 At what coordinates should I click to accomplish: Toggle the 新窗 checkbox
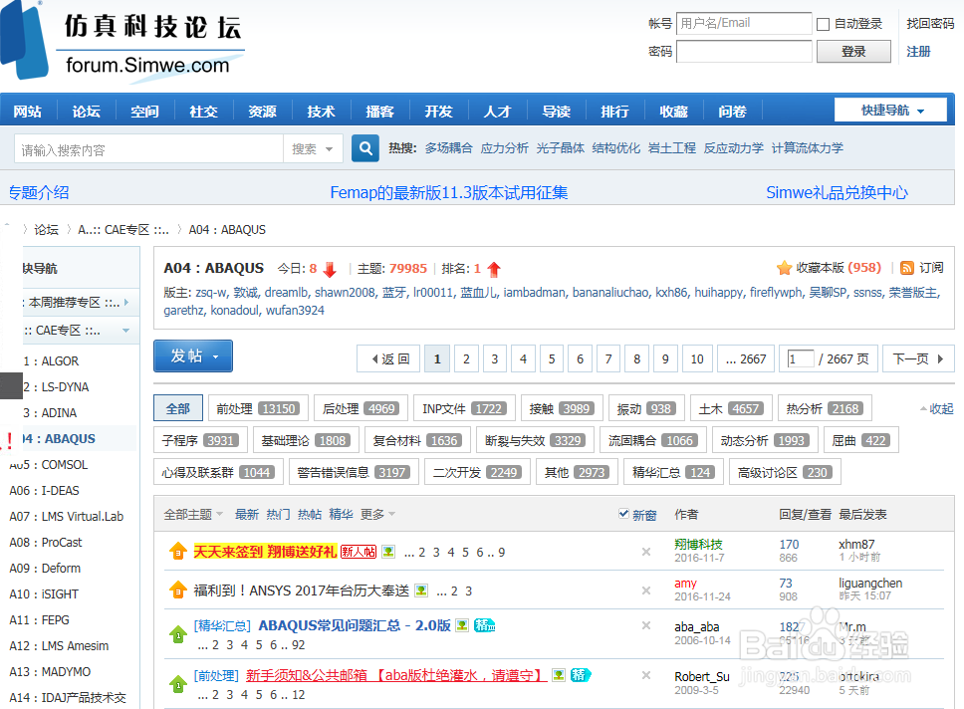click(624, 514)
